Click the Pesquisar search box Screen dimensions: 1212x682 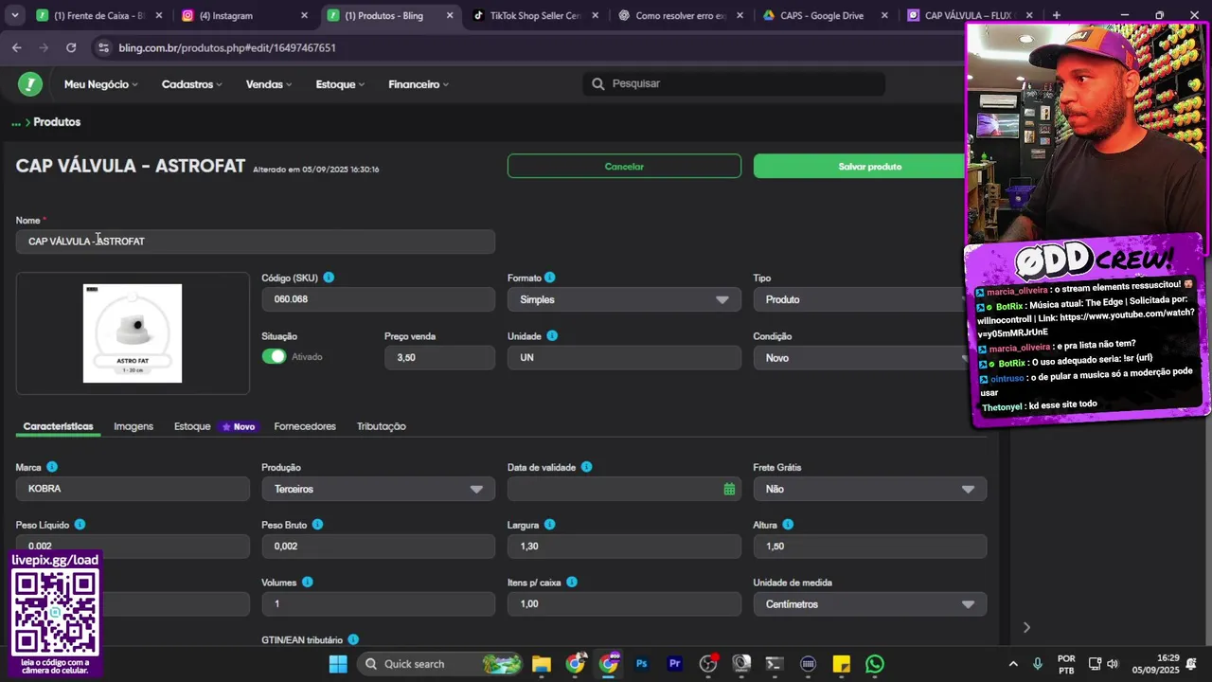pos(734,83)
